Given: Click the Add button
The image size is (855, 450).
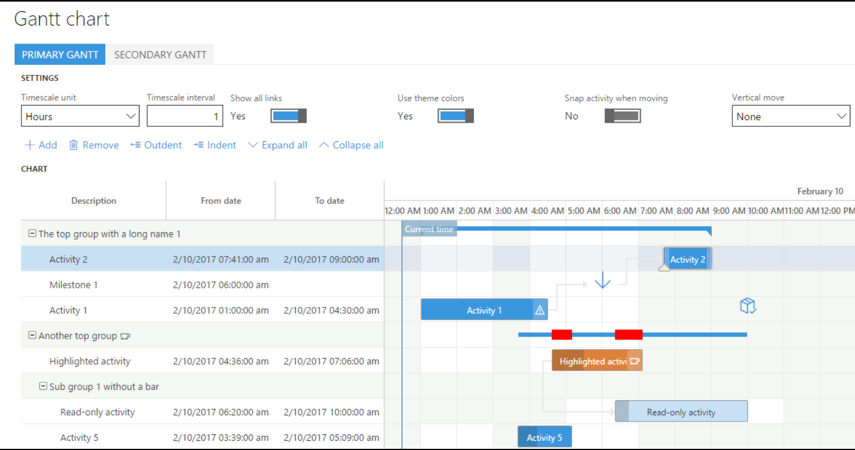Looking at the screenshot, I should click(41, 145).
